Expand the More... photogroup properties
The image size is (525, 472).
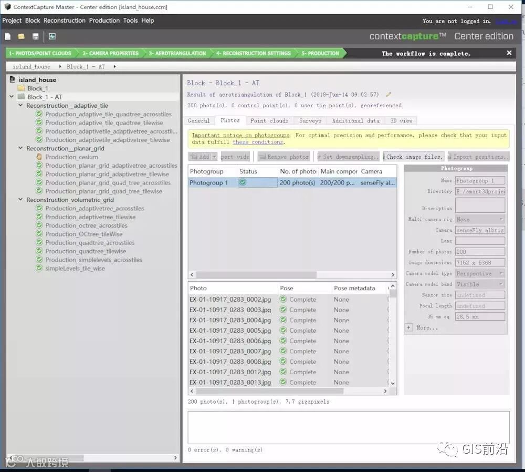[x=408, y=327]
